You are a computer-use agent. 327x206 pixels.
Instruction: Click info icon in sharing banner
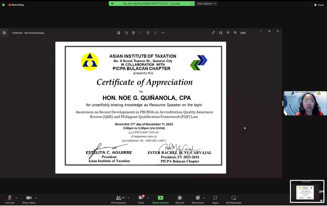pyautogui.click(x=191, y=3)
